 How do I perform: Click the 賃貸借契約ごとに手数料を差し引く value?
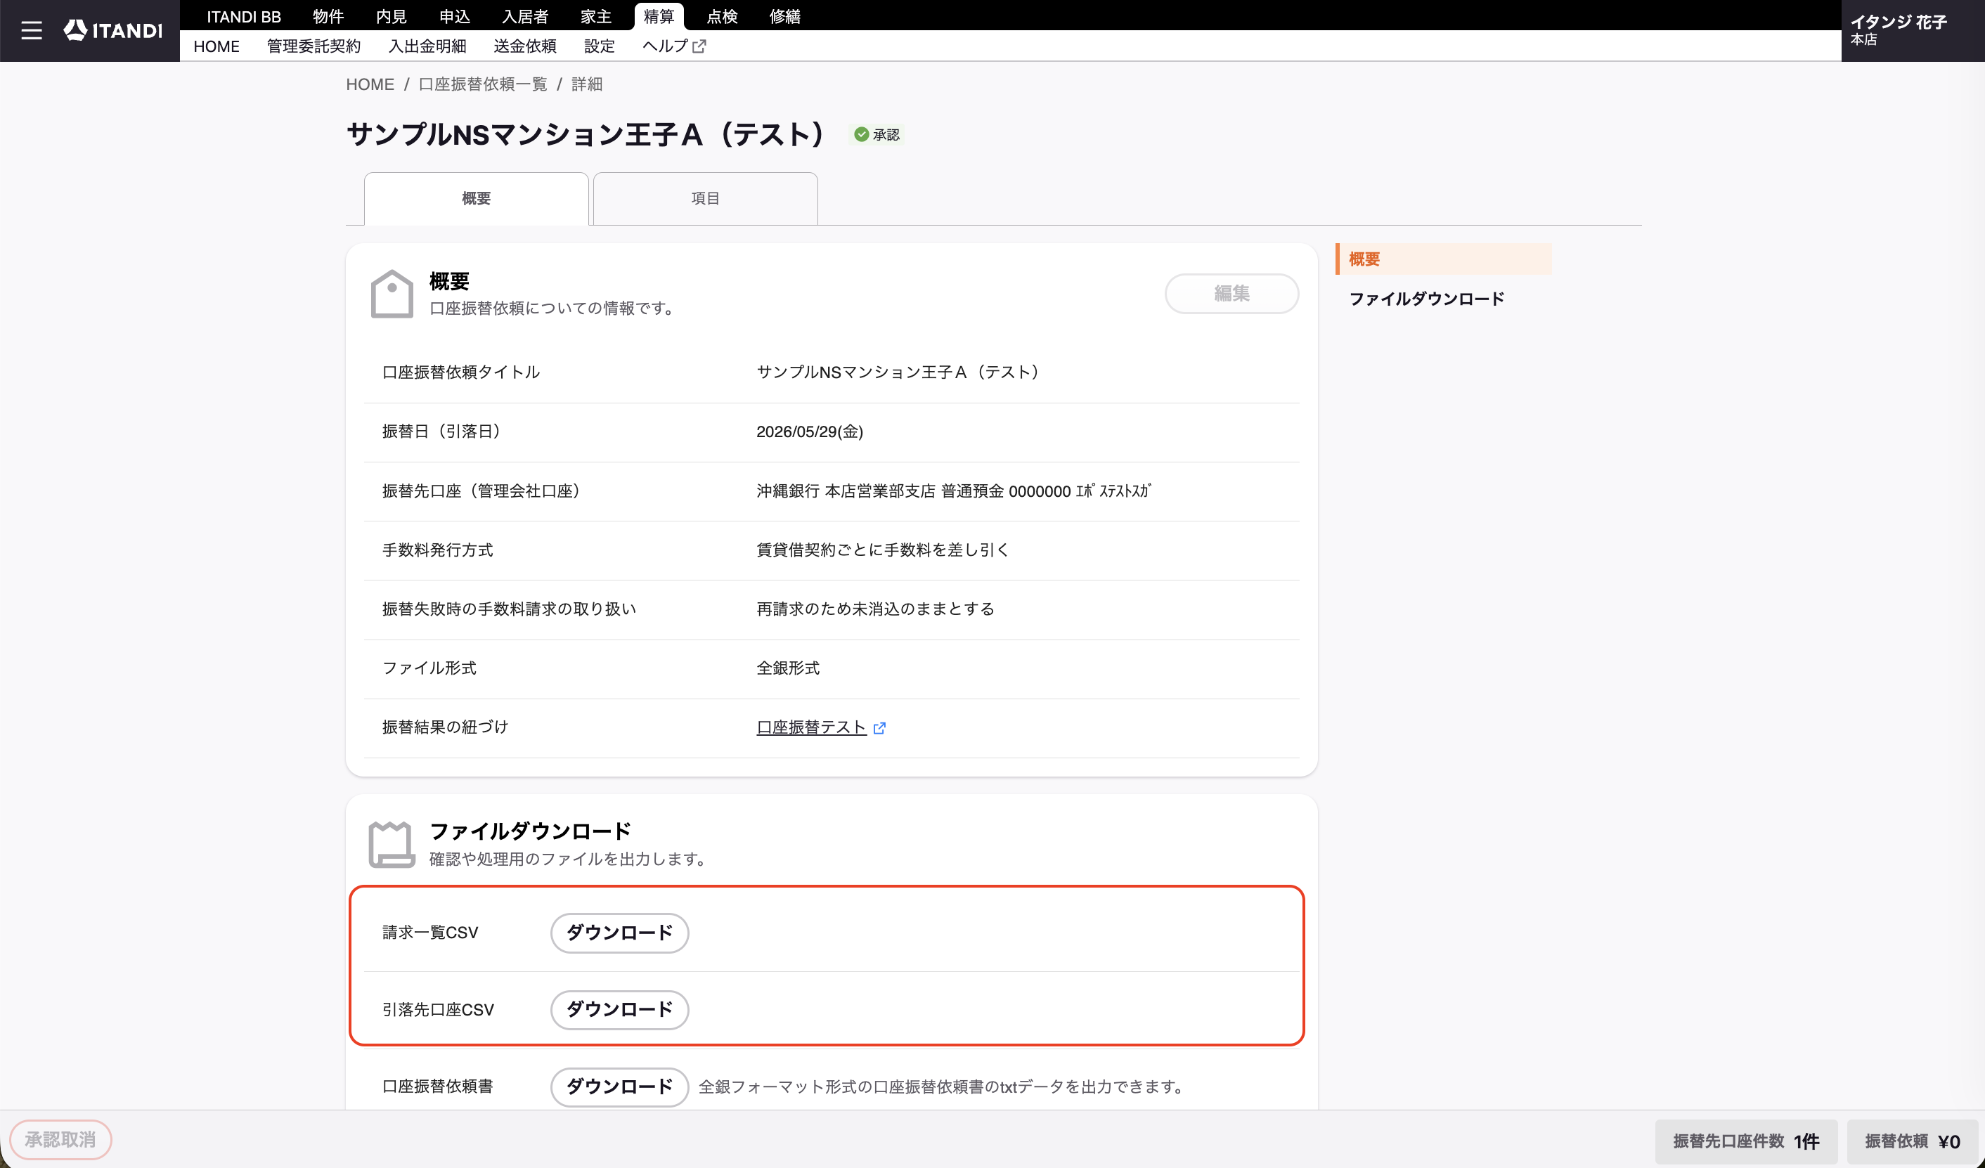883,550
